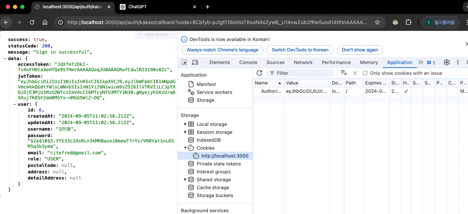Reload the page in browser toolbar
468x214 pixels.
coord(32,22)
